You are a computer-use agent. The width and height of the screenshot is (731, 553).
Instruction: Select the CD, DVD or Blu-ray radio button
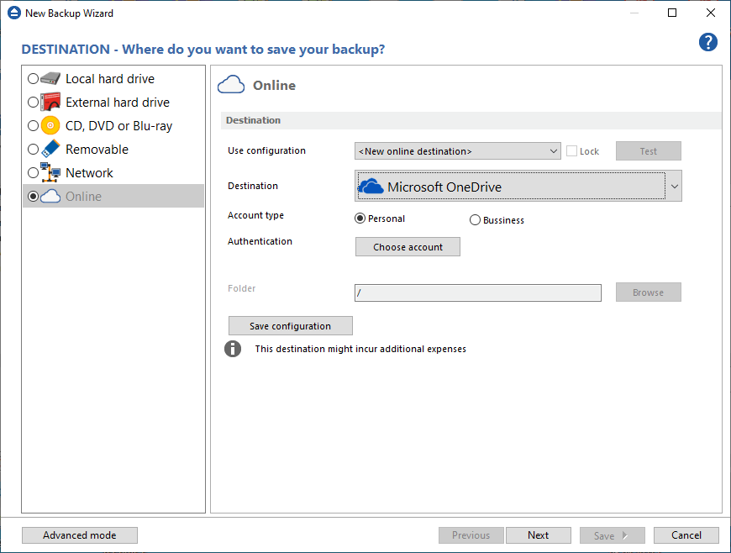click(x=33, y=125)
